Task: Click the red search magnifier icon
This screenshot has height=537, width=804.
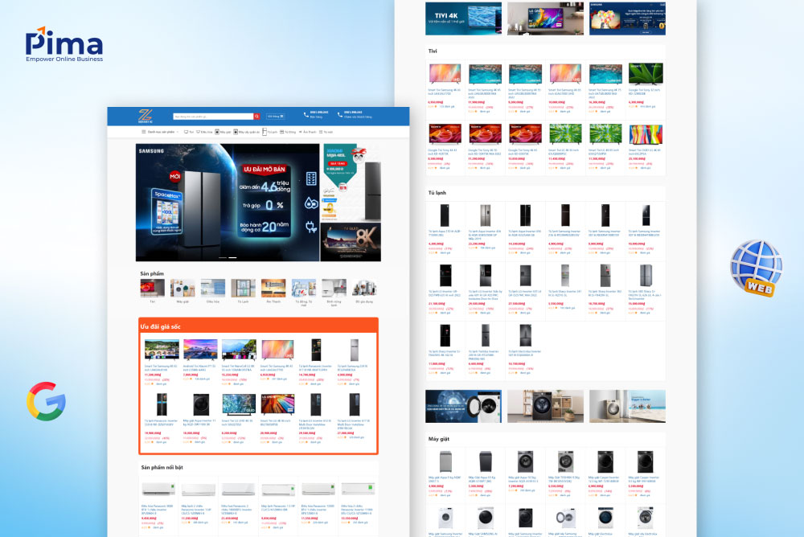Action: tap(256, 116)
